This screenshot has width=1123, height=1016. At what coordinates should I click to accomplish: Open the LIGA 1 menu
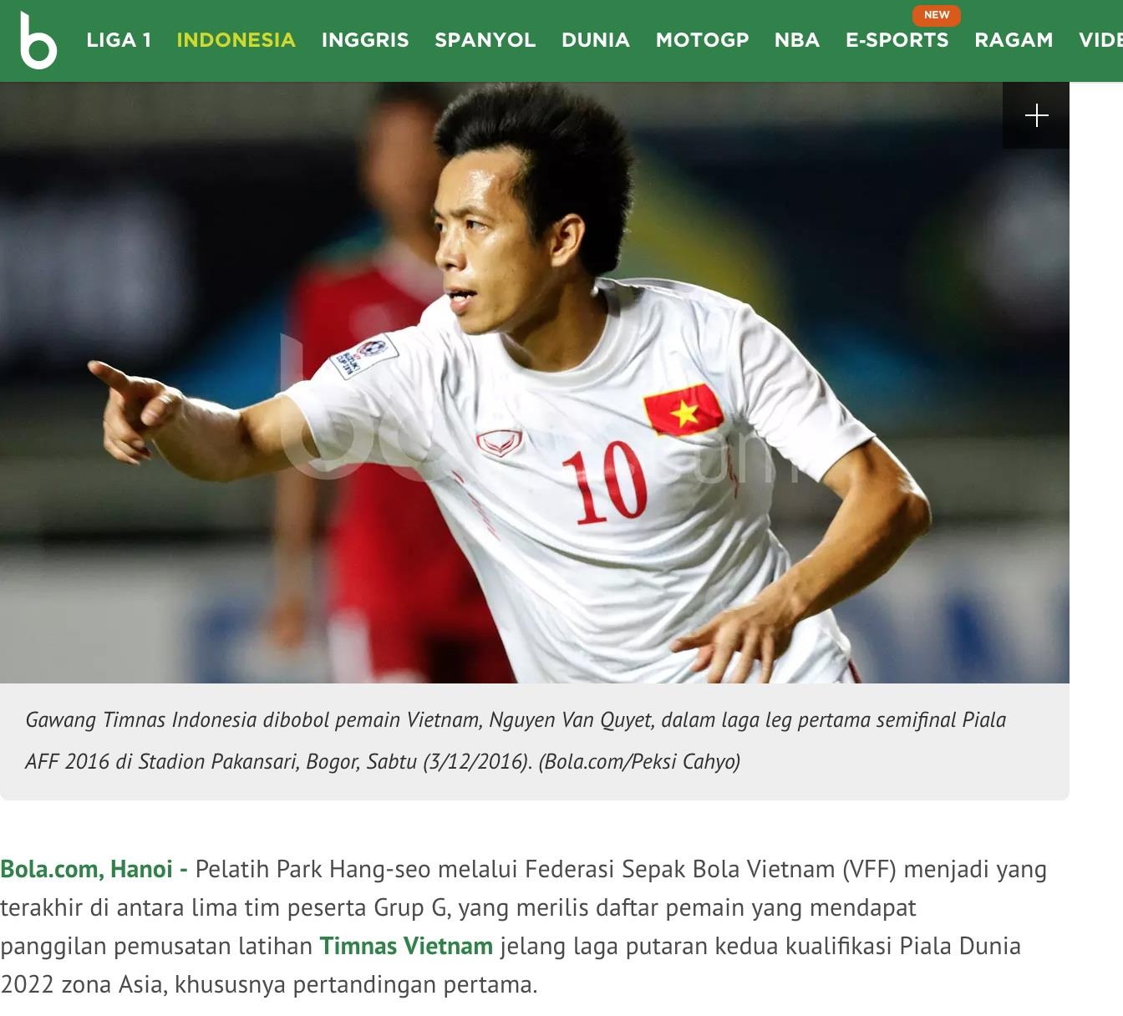coord(119,40)
